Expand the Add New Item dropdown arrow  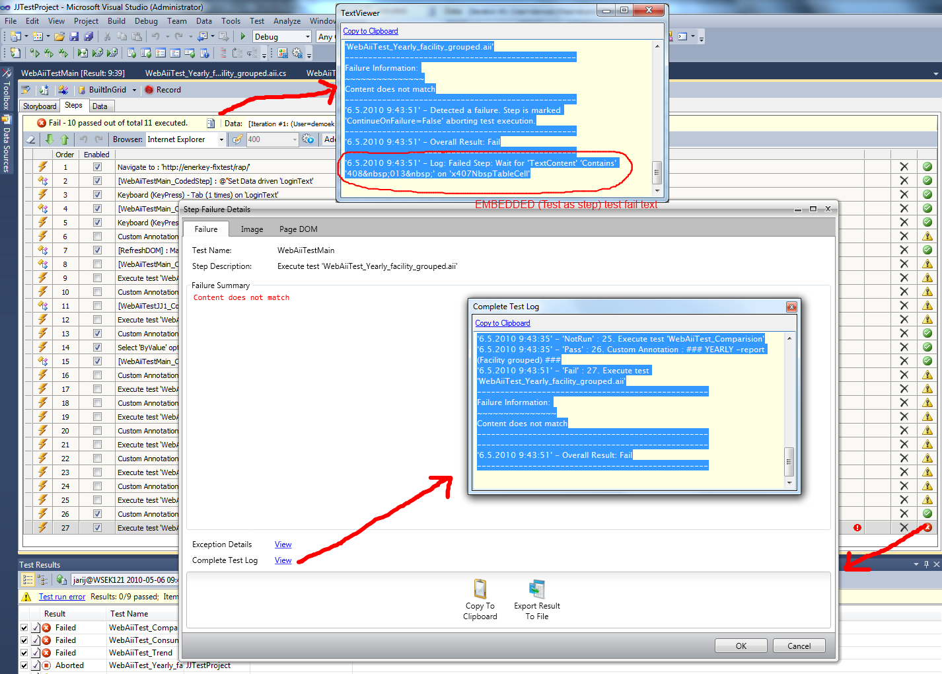(48, 36)
